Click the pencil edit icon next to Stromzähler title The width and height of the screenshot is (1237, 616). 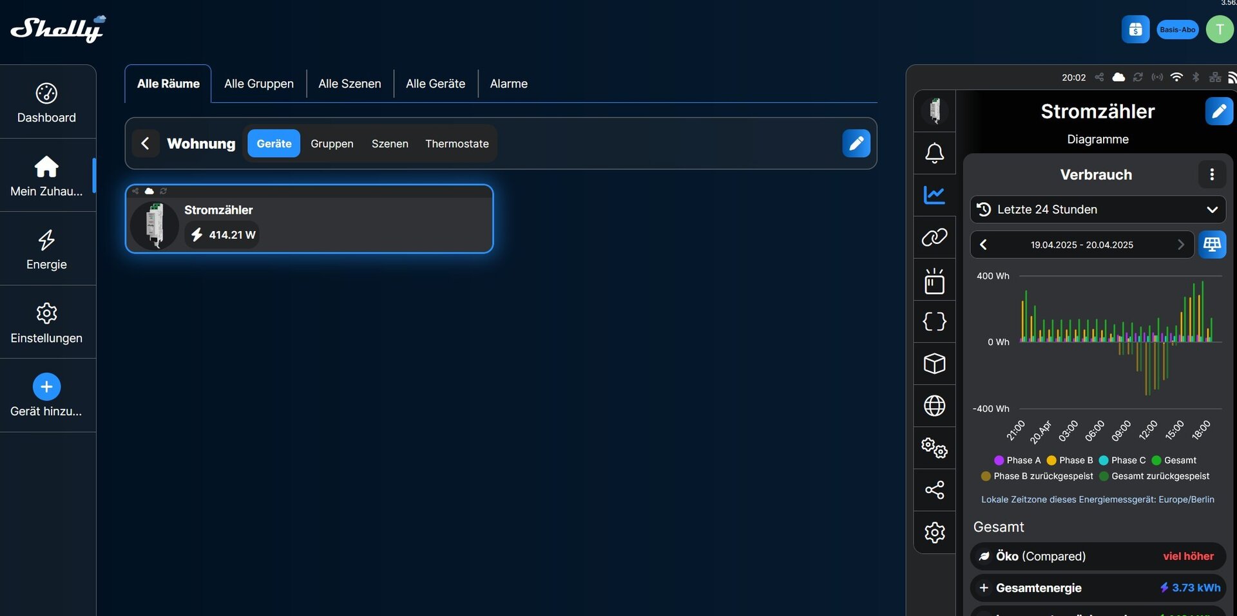tap(1218, 111)
